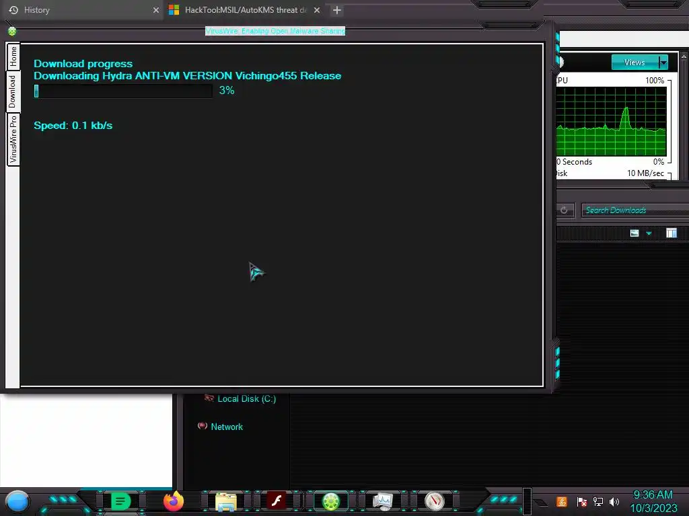Open the compass gauge app on taskbar

tap(435, 501)
